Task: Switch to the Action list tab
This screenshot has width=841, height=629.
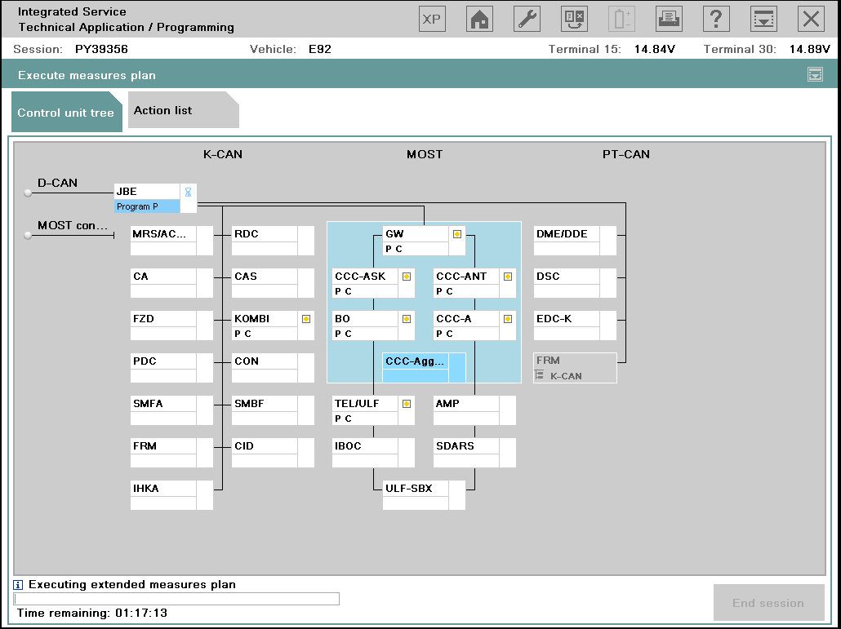Action: pyautogui.click(x=163, y=111)
